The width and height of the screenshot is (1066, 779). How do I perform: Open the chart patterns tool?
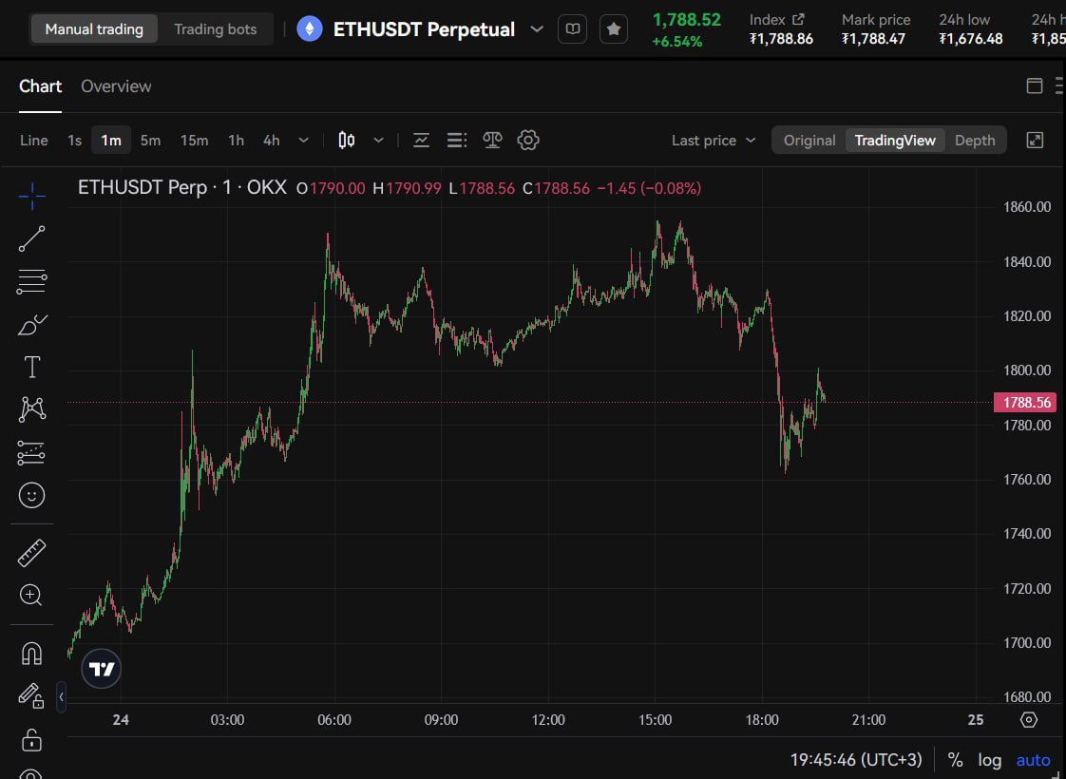pos(31,409)
